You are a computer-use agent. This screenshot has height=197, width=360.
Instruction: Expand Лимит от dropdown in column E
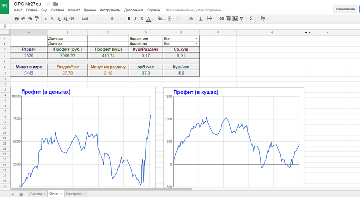[197, 39]
